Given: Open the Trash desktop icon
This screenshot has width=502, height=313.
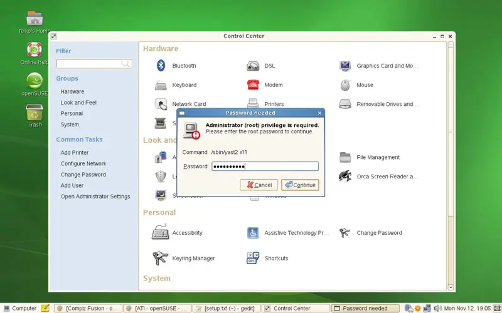Looking at the screenshot, I should pyautogui.click(x=35, y=112).
